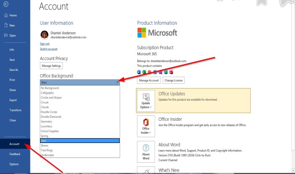Click the PowerPoint app icon
Viewport: 295px width, 174px height.
click(149, 72)
